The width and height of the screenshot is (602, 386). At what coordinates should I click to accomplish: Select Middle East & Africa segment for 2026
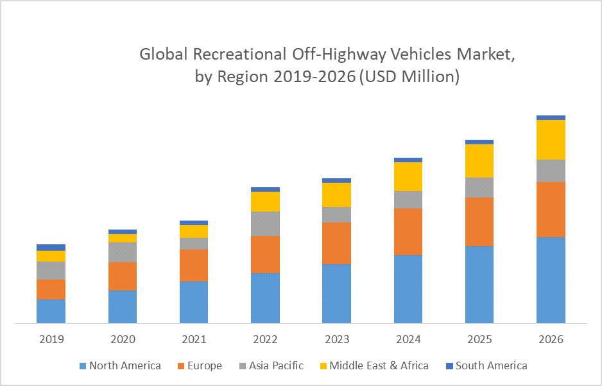point(551,139)
